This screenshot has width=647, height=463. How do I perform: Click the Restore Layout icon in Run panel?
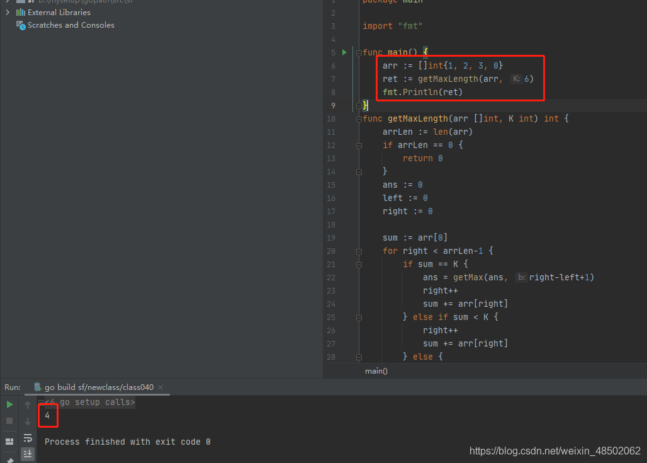(x=9, y=442)
